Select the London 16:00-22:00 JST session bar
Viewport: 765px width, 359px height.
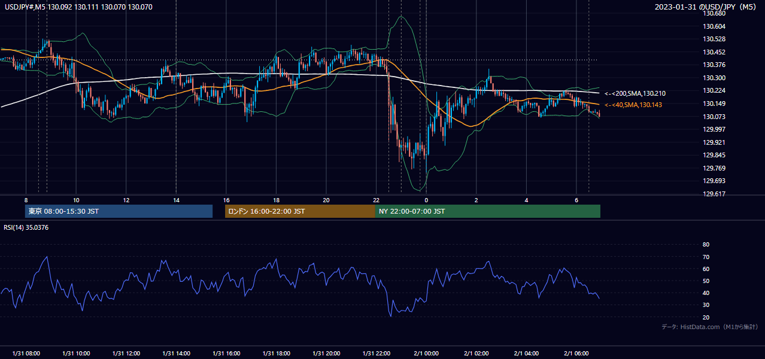click(x=300, y=211)
